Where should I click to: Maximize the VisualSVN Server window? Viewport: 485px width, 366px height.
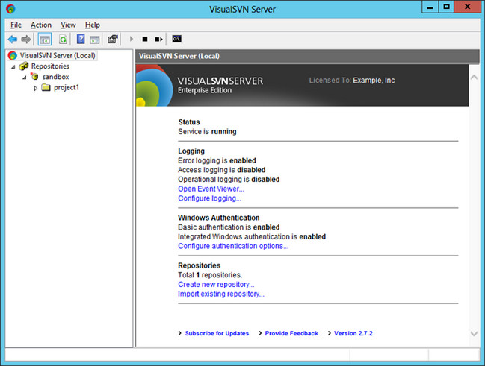tap(446, 7)
